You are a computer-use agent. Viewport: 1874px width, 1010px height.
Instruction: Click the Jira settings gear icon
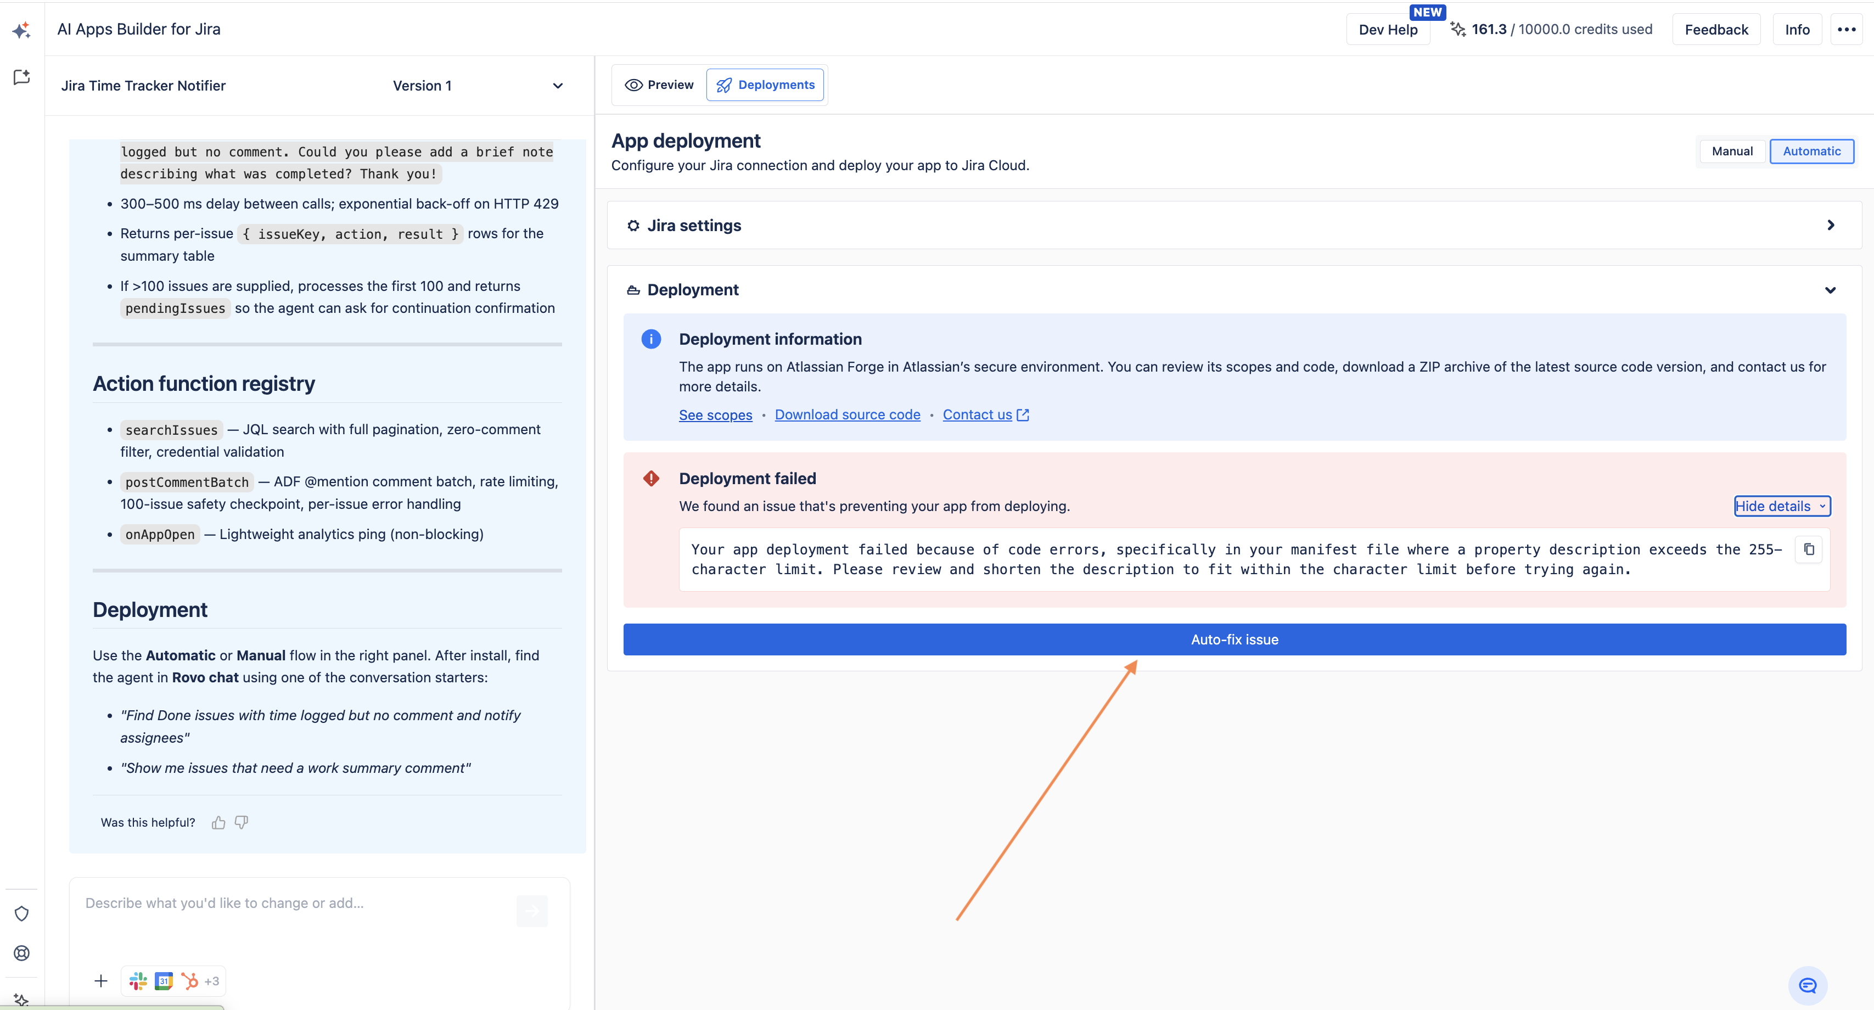click(x=633, y=226)
